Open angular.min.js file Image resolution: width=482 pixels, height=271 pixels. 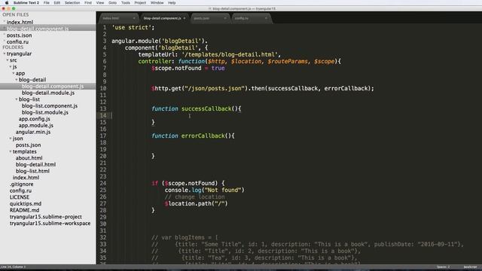[33, 132]
